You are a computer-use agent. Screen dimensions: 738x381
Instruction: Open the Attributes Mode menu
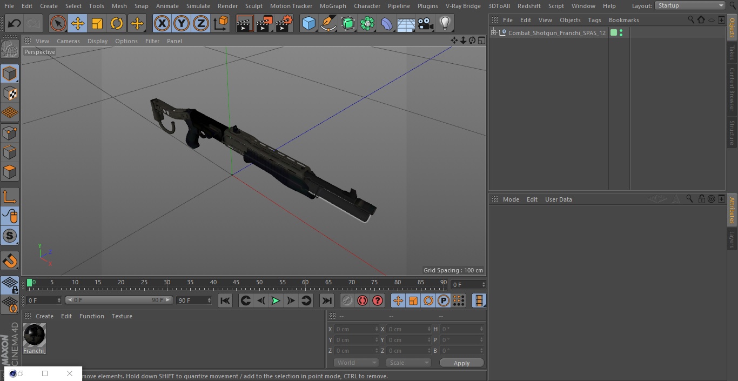(511, 199)
